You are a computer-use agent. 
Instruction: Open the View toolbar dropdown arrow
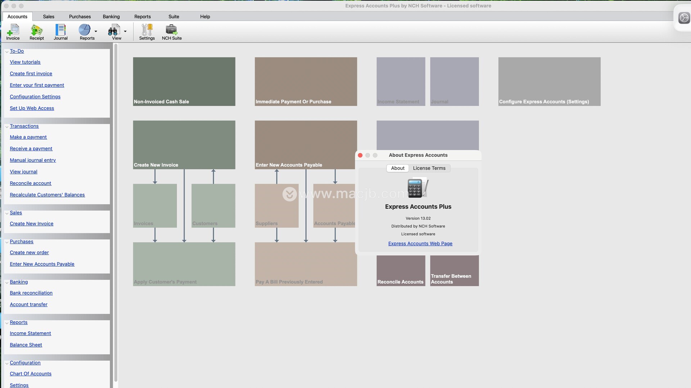click(x=125, y=31)
